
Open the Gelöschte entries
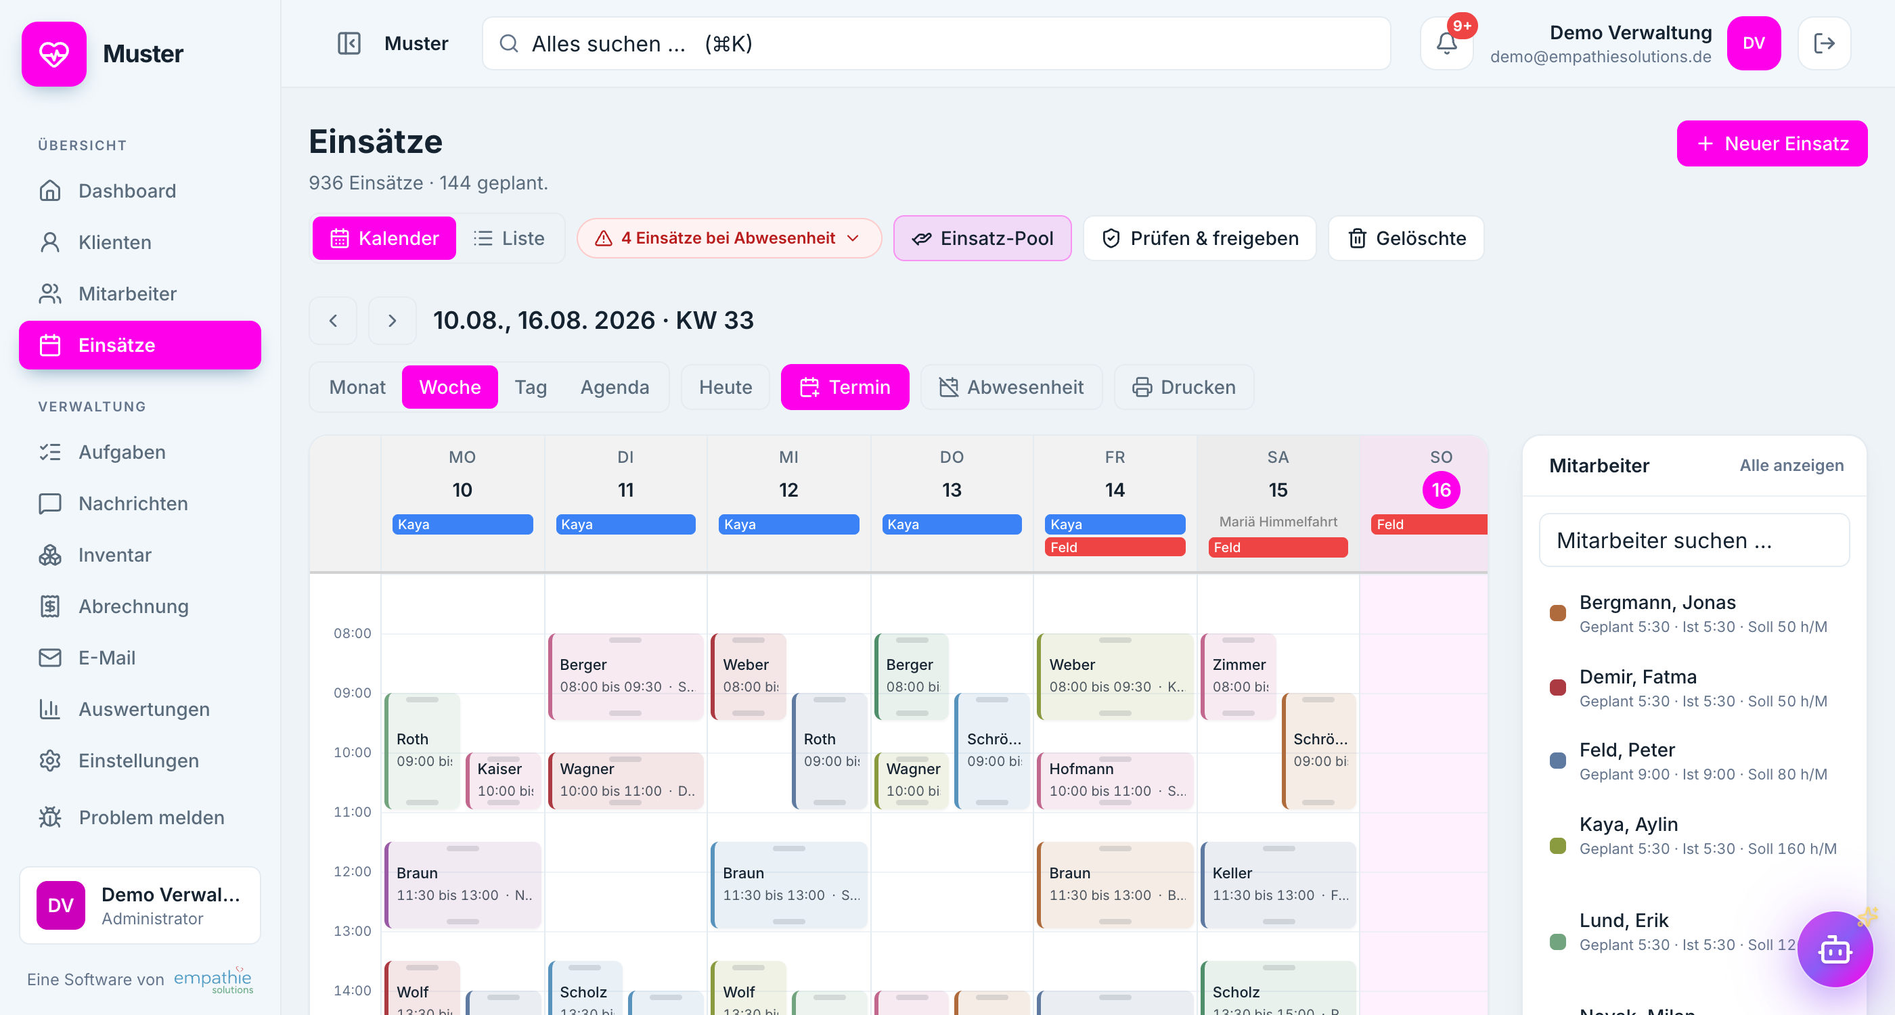coord(1406,238)
